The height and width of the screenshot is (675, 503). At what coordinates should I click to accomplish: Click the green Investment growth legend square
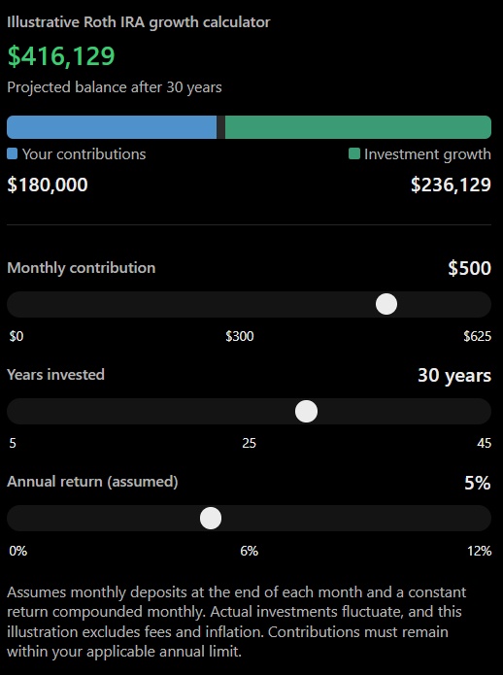click(354, 153)
